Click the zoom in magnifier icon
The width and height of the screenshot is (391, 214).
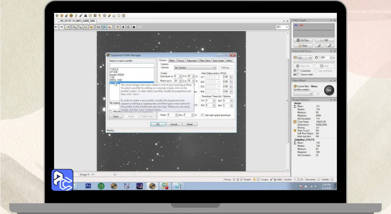(75, 27)
